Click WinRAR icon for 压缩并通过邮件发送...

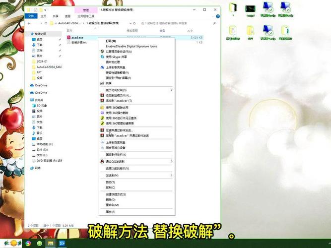pyautogui.click(x=102, y=130)
